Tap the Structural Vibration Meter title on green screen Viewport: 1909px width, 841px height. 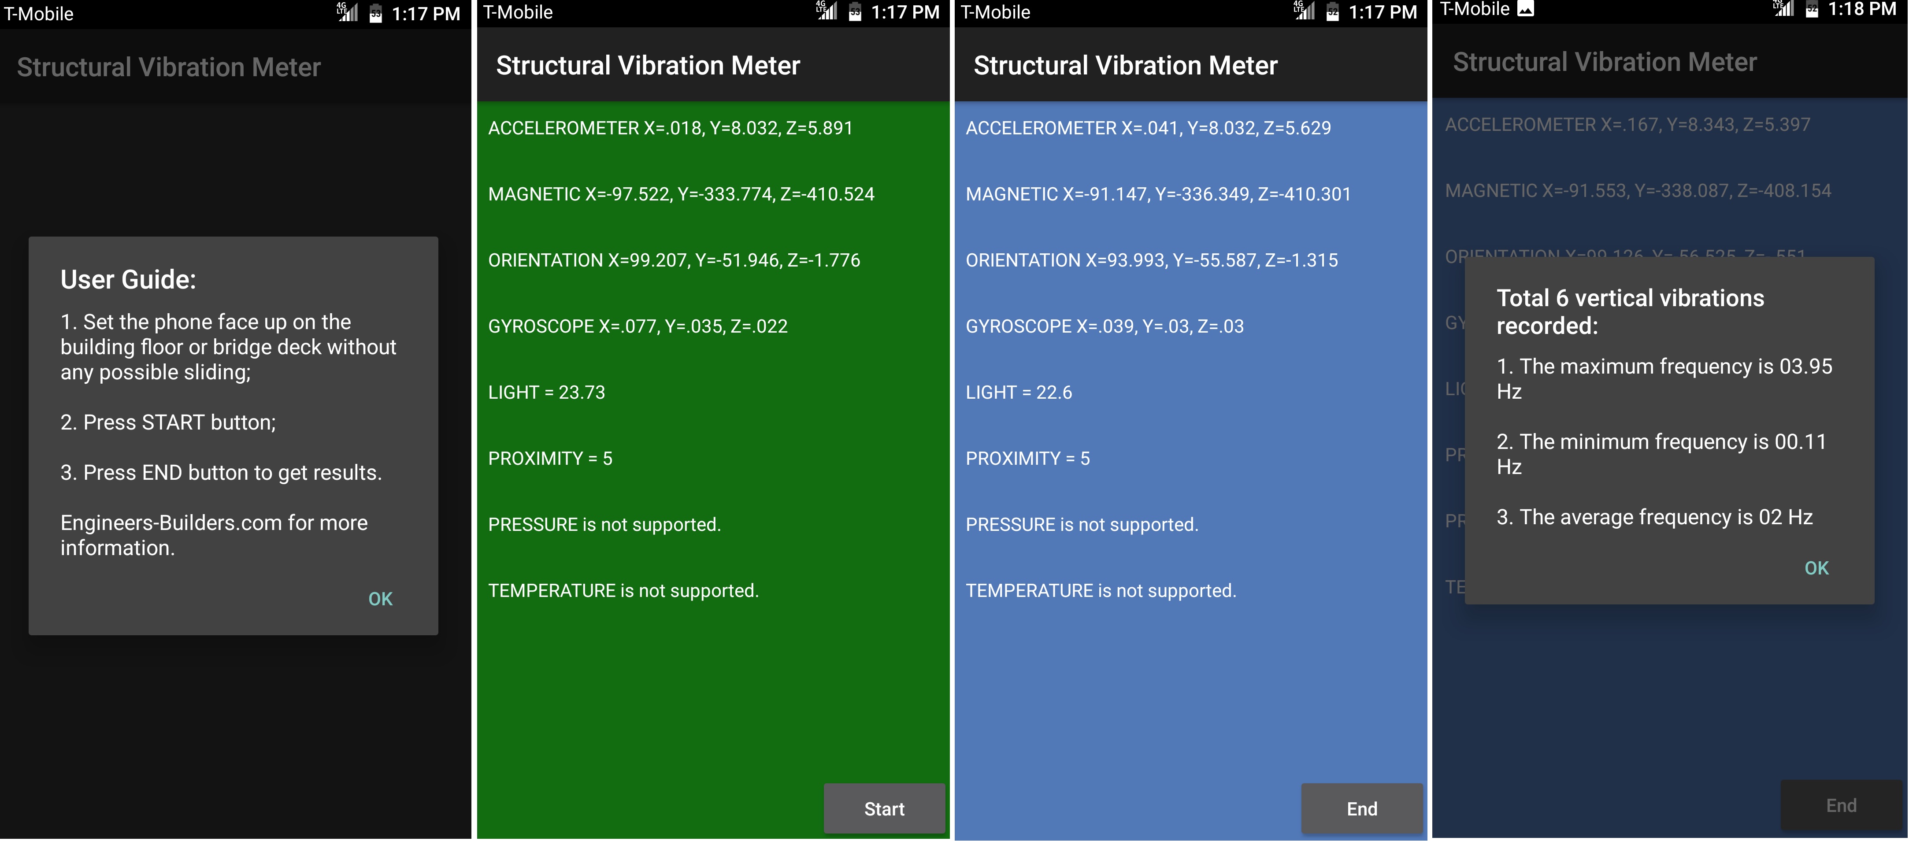pyautogui.click(x=648, y=65)
